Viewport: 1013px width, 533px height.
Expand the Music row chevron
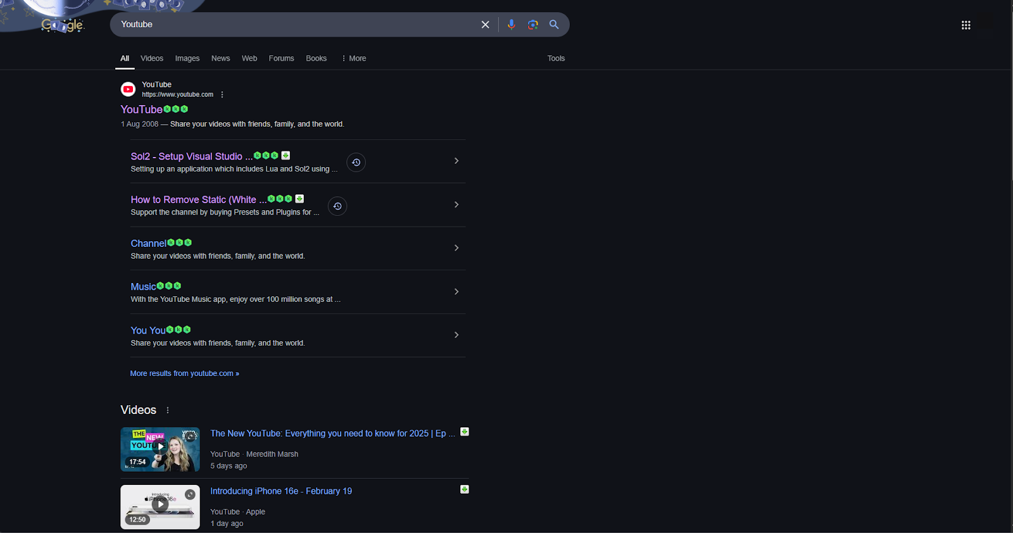[456, 292]
